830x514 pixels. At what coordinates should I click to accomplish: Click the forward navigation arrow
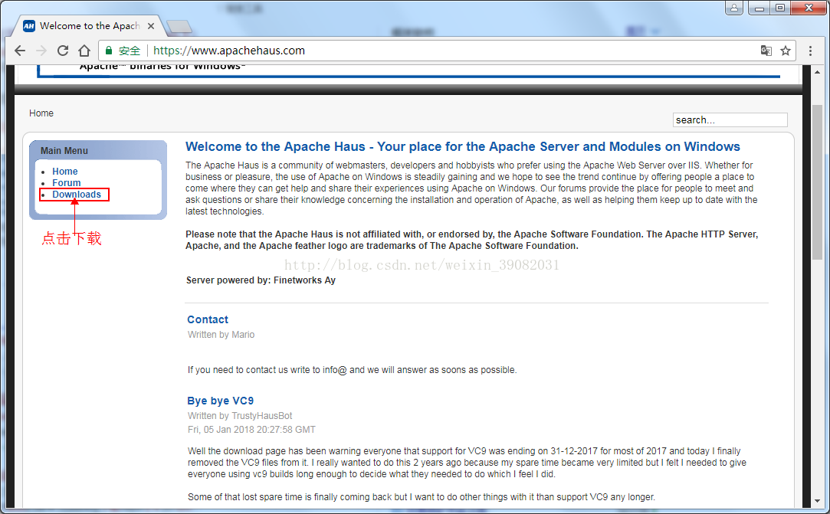tap(41, 51)
